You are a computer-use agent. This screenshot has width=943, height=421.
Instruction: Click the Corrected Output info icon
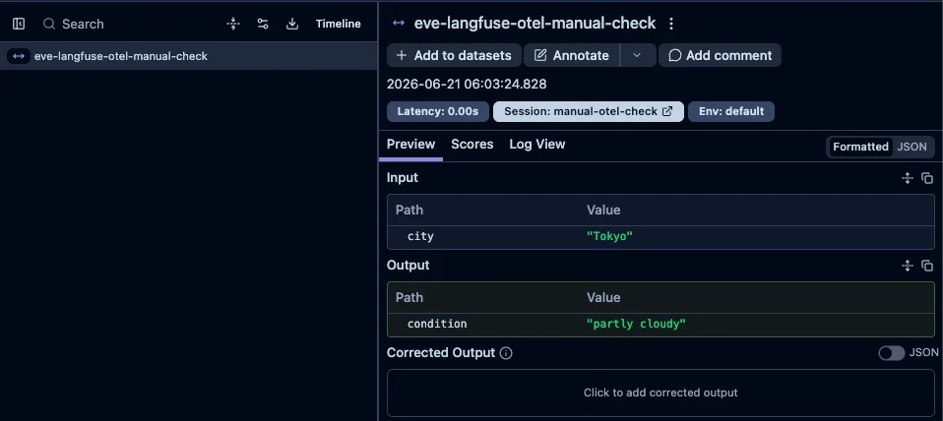pos(506,353)
